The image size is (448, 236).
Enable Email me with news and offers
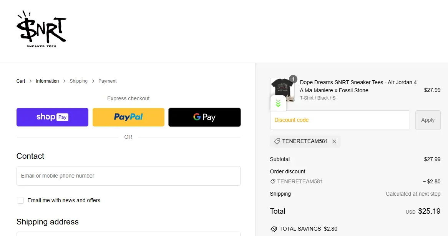click(20, 200)
